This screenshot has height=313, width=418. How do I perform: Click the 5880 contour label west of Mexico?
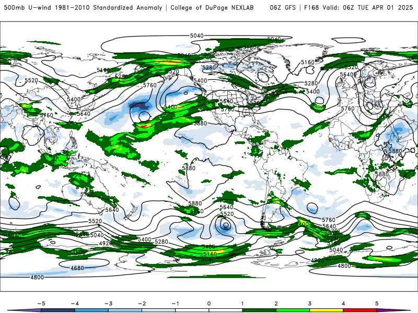tap(200, 123)
